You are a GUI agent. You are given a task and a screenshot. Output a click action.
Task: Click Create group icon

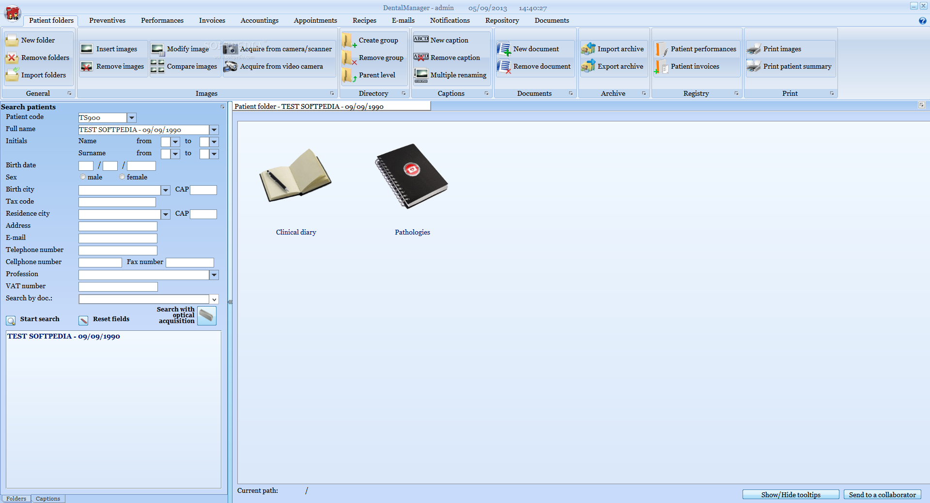click(x=349, y=41)
